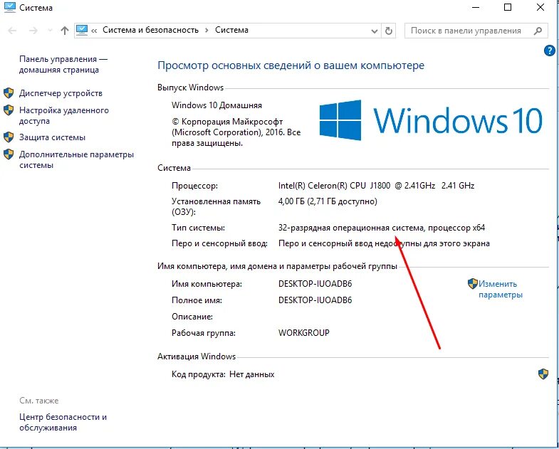The image size is (559, 449).
Task: Click shield icon beside Диспетчер устройств
Action: [9, 93]
